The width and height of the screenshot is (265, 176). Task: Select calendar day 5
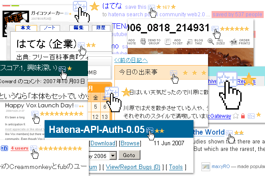click(x=95, y=107)
